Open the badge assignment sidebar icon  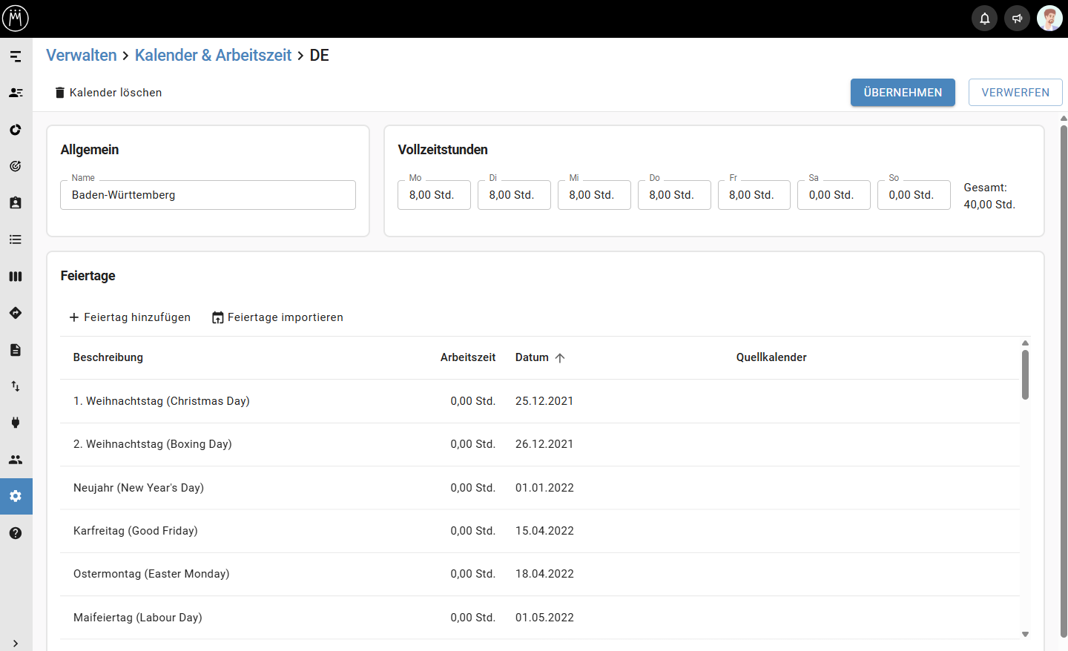(16, 202)
